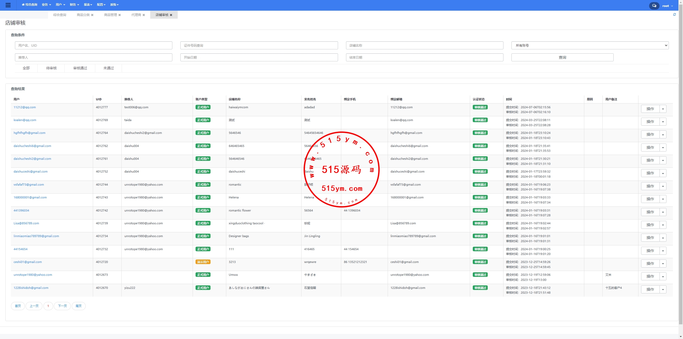Select the 未通过 filter tab
Image resolution: width=683 pixels, height=339 pixels.
108,68
